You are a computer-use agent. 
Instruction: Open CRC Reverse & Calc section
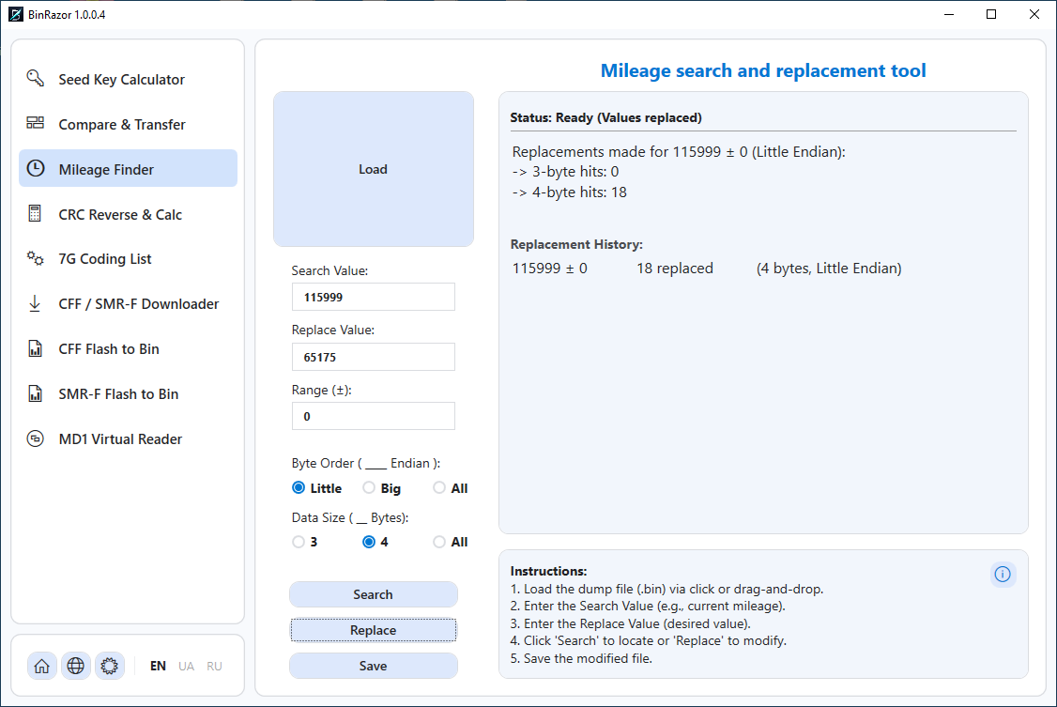pos(128,214)
